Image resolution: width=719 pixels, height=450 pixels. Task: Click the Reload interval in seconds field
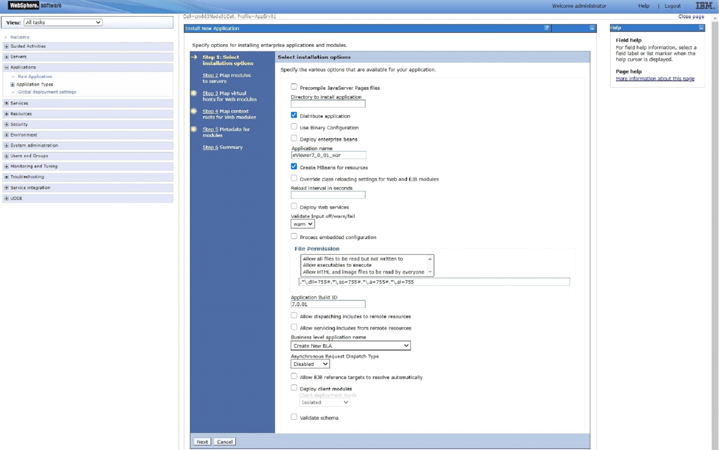tap(328, 195)
